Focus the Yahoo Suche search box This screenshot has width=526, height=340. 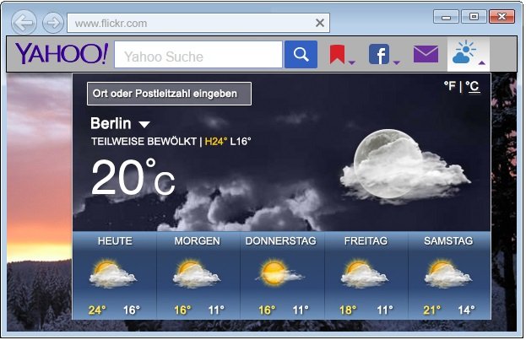[x=198, y=55]
